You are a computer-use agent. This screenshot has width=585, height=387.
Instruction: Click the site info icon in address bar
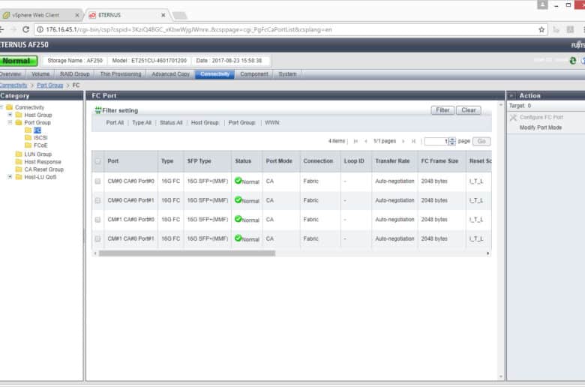(40, 29)
